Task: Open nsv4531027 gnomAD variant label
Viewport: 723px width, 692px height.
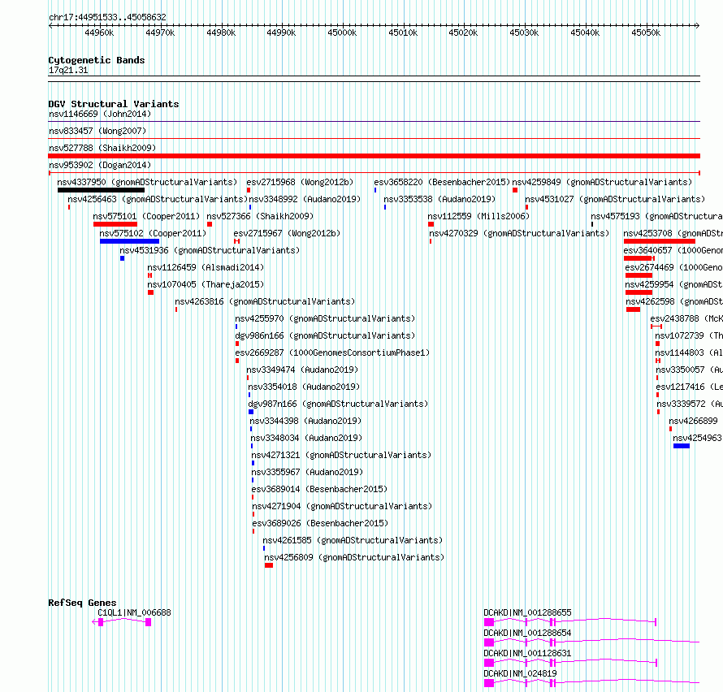Action: 616,199
